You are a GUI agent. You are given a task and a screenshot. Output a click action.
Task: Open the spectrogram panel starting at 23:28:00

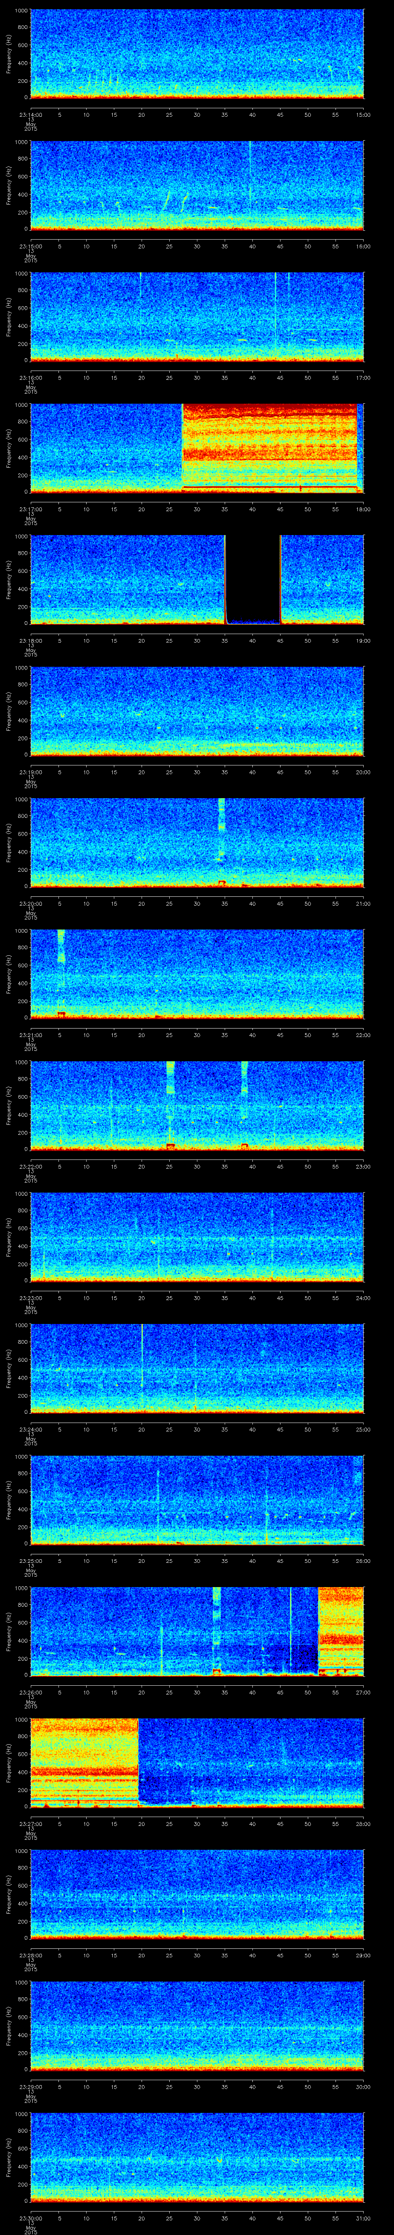pos(197,1893)
